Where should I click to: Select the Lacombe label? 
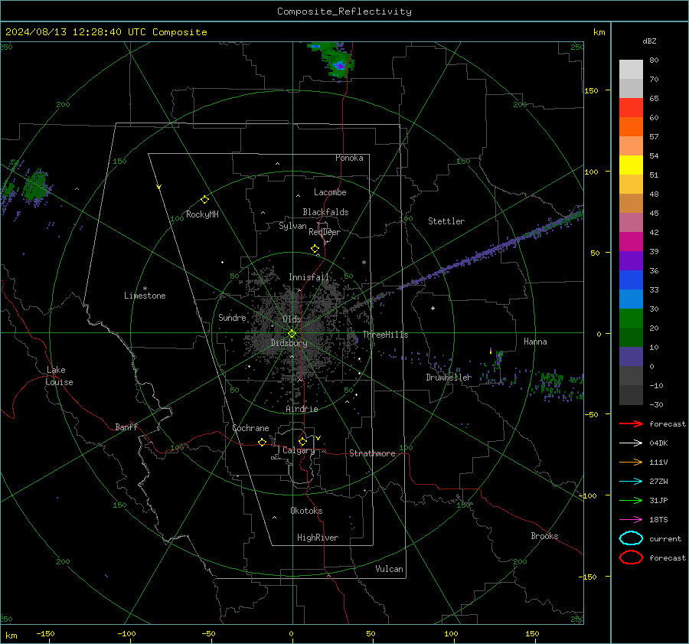[x=330, y=192]
